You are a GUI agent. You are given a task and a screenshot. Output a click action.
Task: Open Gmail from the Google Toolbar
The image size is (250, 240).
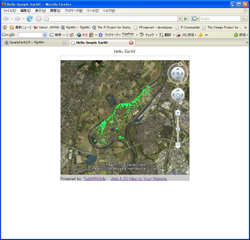pos(85,35)
